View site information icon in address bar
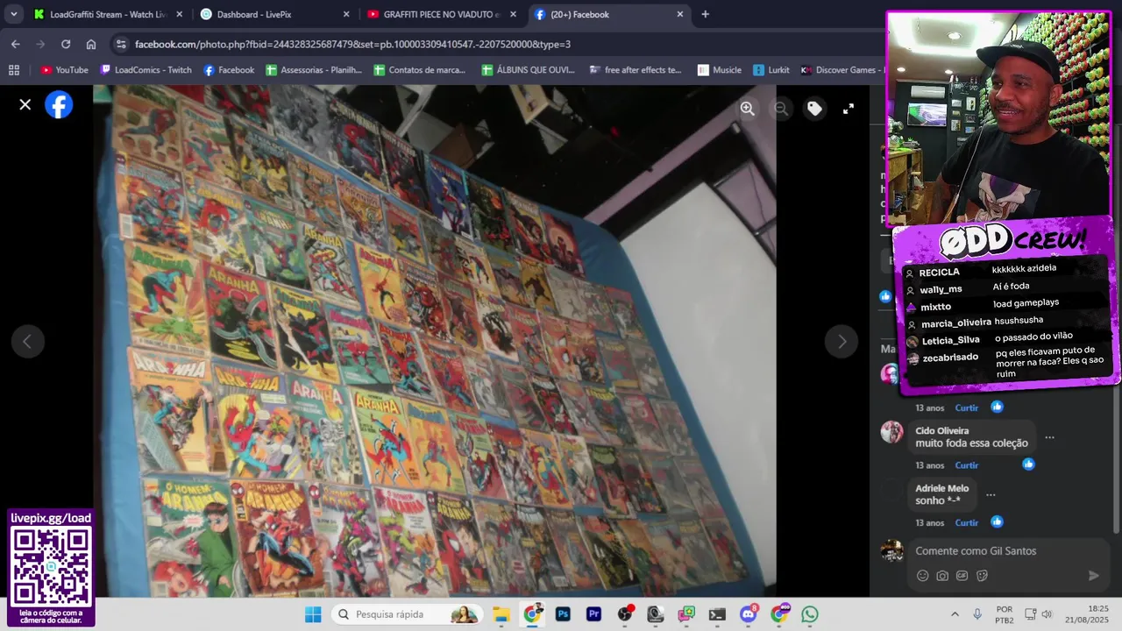The height and width of the screenshot is (631, 1122). (x=121, y=44)
